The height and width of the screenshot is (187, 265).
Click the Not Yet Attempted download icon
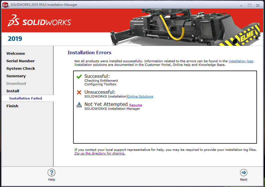pos(79,105)
